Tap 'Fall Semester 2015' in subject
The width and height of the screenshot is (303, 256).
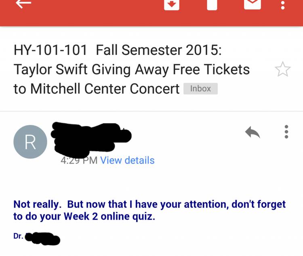(159, 50)
